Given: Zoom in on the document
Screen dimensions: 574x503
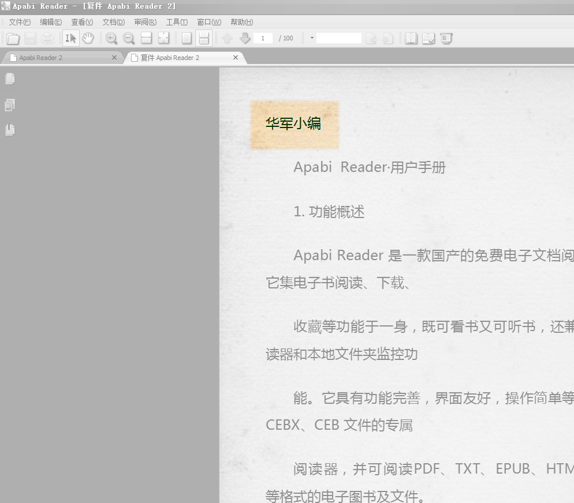Looking at the screenshot, I should point(111,38).
